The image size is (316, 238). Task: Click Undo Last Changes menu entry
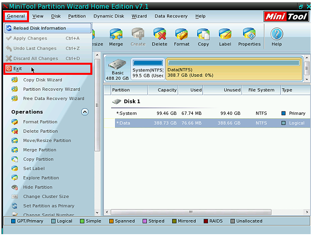click(x=48, y=48)
